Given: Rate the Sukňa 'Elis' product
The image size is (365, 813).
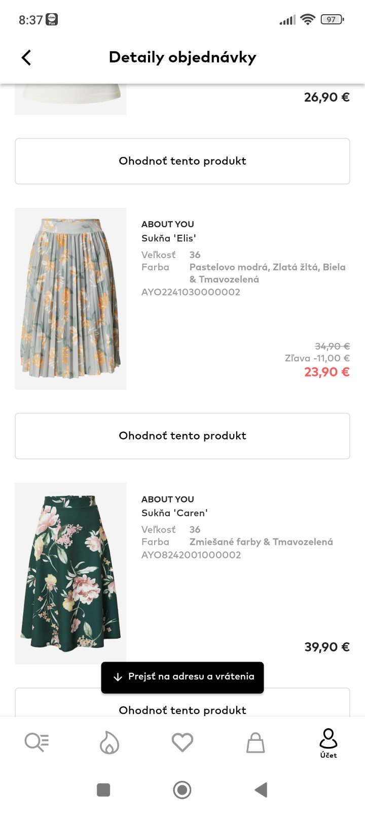Looking at the screenshot, I should tap(182, 436).
